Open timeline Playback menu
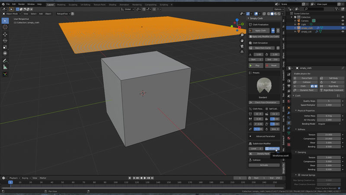This screenshot has height=195, width=346. tap(14, 178)
